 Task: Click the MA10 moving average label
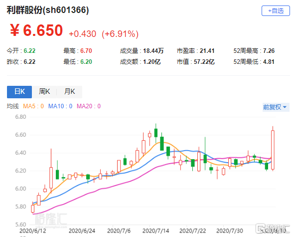tap(60, 106)
